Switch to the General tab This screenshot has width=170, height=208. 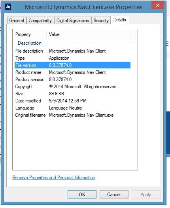tap(17, 21)
